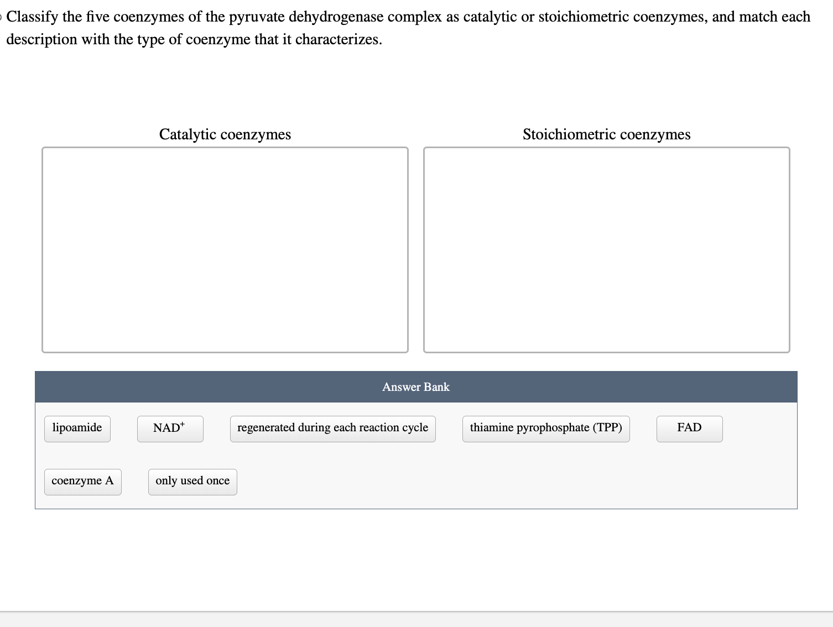The width and height of the screenshot is (833, 627).
Task: Click the NAD+ answer tile
Action: point(170,428)
